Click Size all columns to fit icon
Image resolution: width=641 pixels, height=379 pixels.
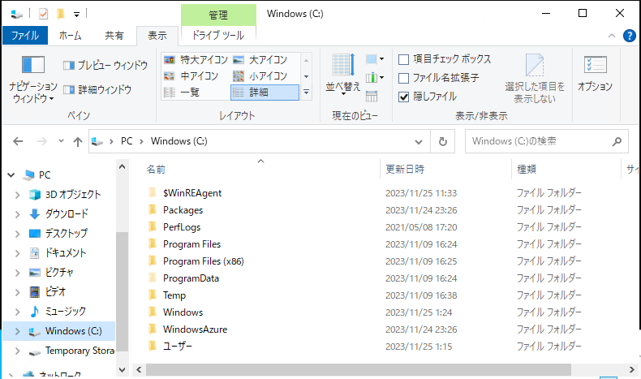pyautogui.click(x=372, y=97)
